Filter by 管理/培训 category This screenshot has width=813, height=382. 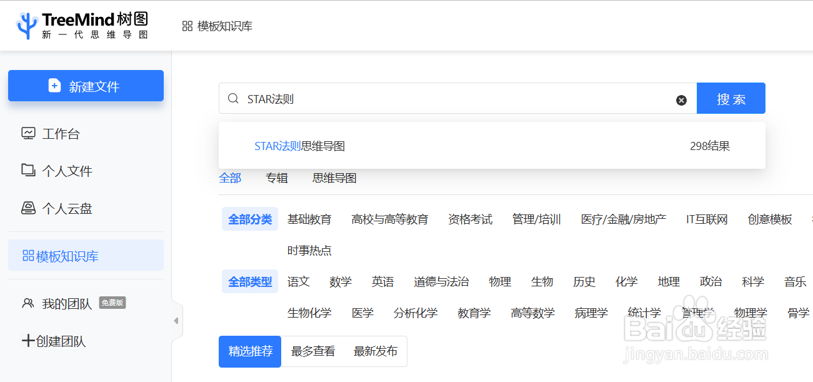pos(537,219)
